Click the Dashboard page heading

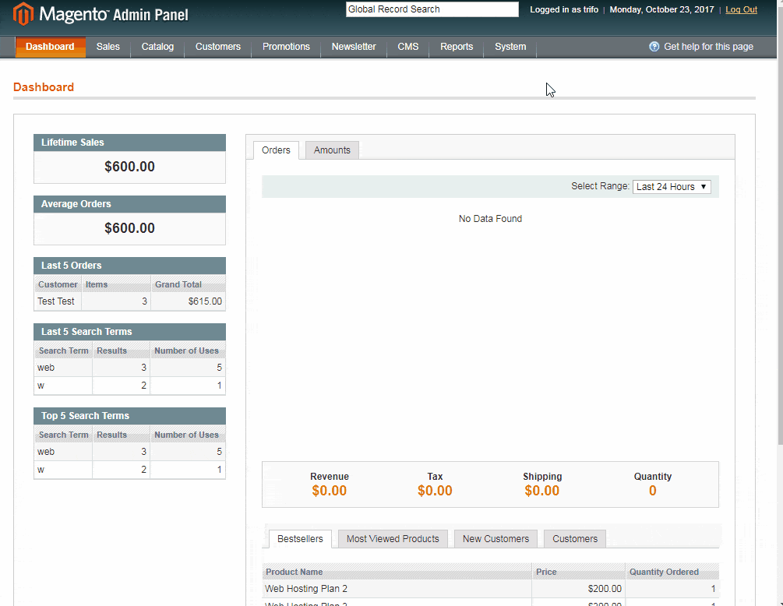[44, 87]
